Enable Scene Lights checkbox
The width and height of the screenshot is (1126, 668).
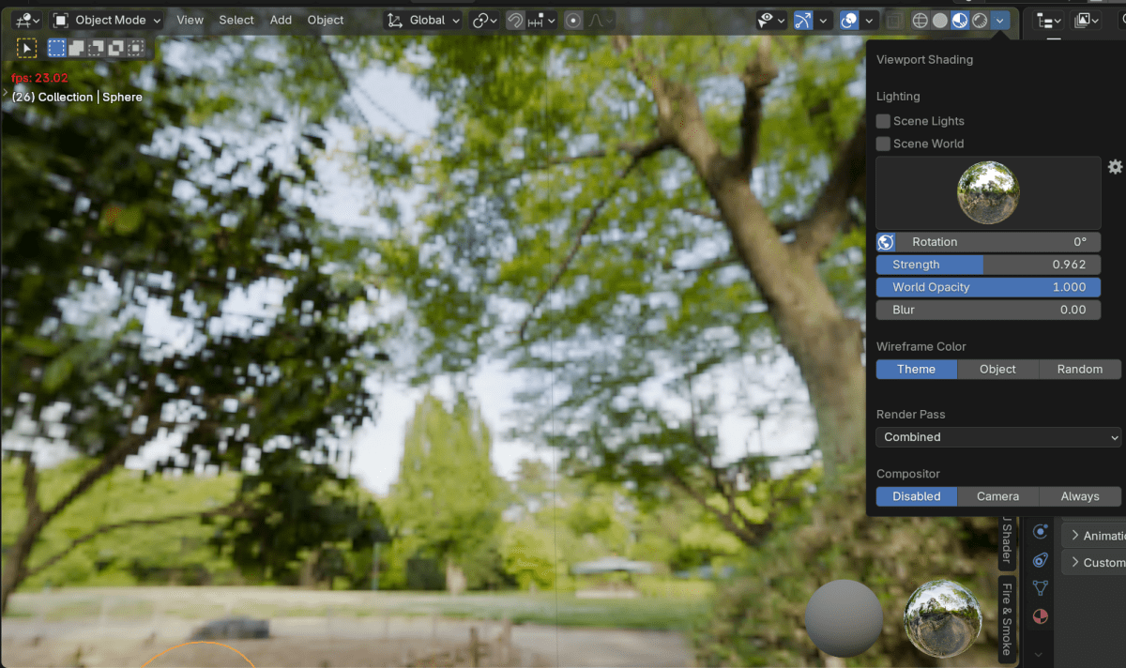[883, 121]
